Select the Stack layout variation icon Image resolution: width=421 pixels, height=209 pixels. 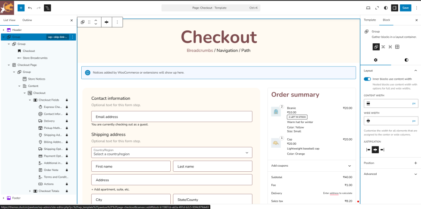(x=390, y=47)
